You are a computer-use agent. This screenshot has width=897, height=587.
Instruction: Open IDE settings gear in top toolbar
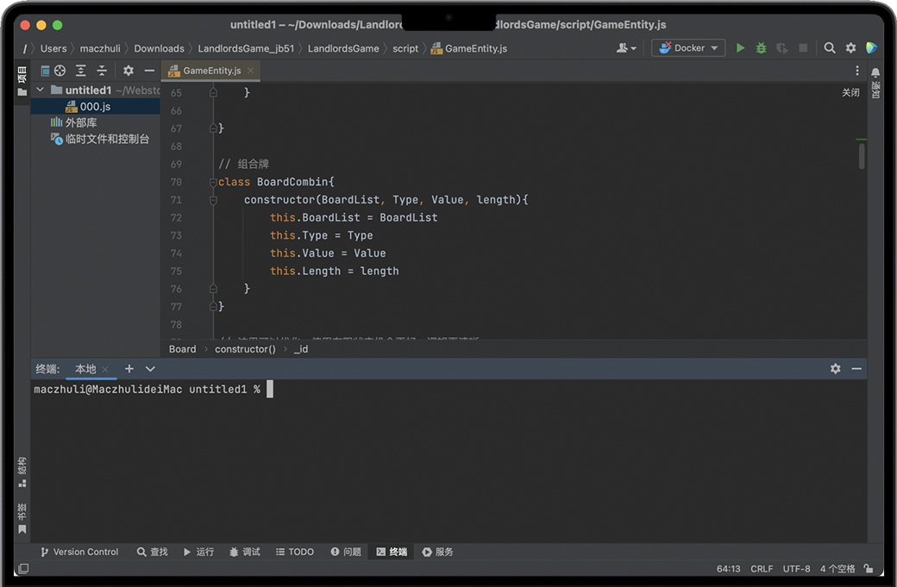pyautogui.click(x=850, y=48)
